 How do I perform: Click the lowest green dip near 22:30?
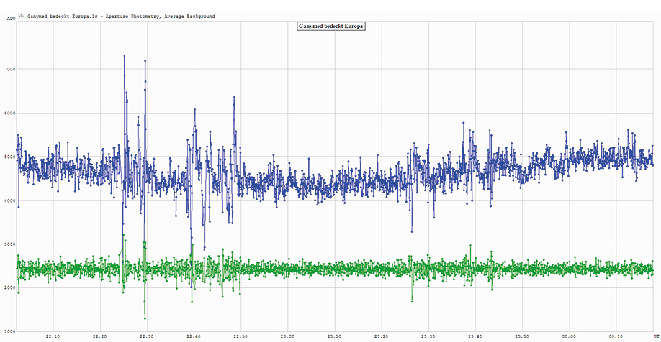click(145, 318)
